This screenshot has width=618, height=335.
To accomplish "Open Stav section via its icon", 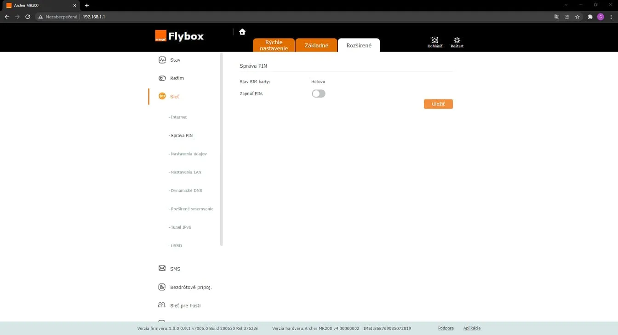I will tap(162, 60).
